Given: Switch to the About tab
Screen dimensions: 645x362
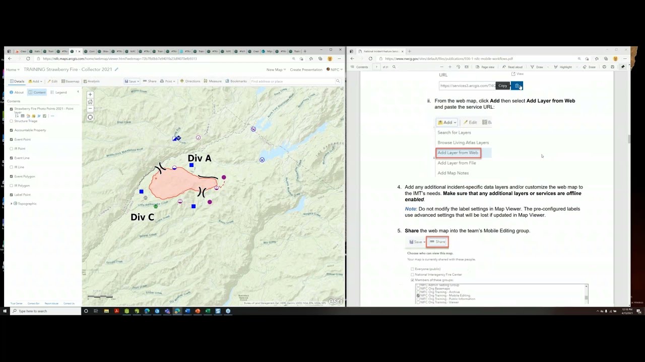Looking at the screenshot, I should pyautogui.click(x=17, y=93).
